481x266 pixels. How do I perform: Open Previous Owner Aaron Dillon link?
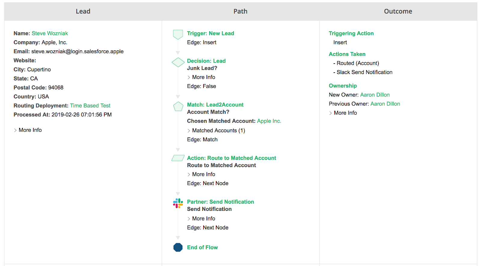(x=385, y=104)
